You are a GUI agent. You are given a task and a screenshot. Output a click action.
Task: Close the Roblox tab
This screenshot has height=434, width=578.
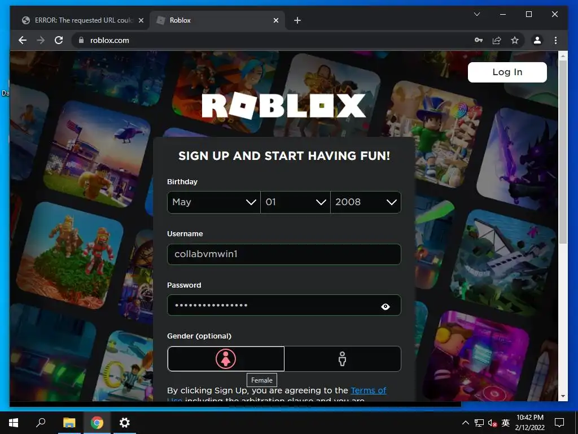click(x=275, y=20)
